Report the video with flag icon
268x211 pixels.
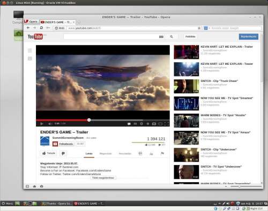tap(162, 153)
